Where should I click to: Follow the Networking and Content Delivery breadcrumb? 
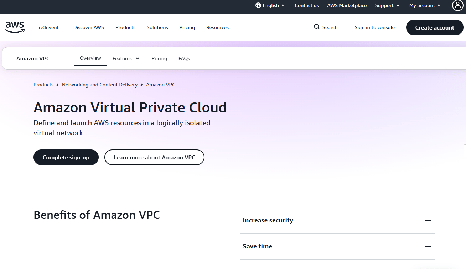coord(100,85)
